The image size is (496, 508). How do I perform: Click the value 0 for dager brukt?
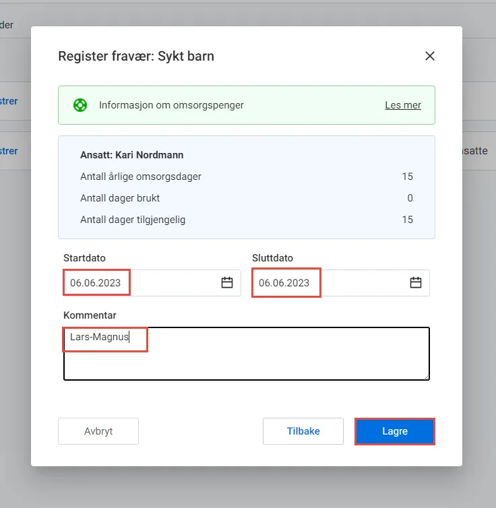coord(410,198)
